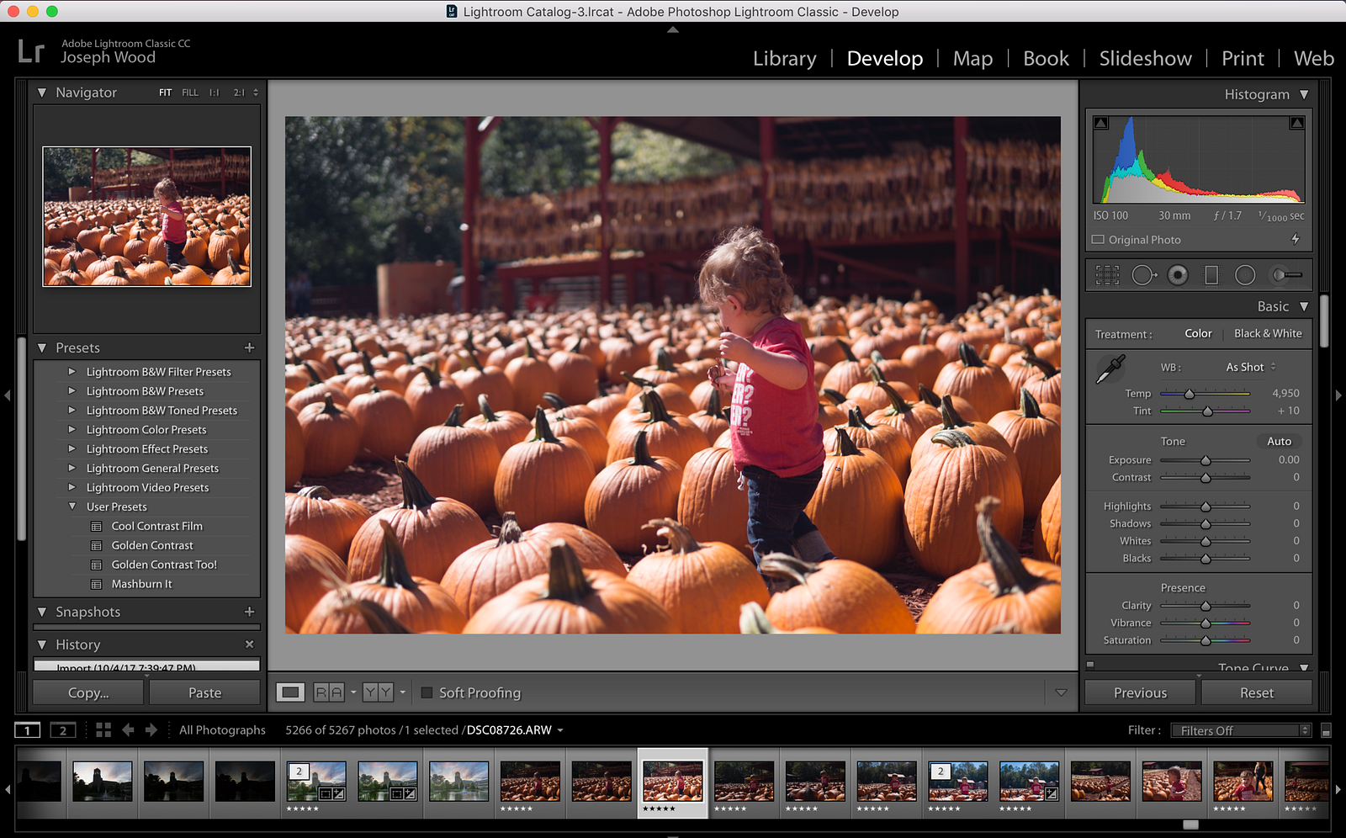Activate the Red Eye Correction tool
Screen dimensions: 1346x838
(1178, 275)
